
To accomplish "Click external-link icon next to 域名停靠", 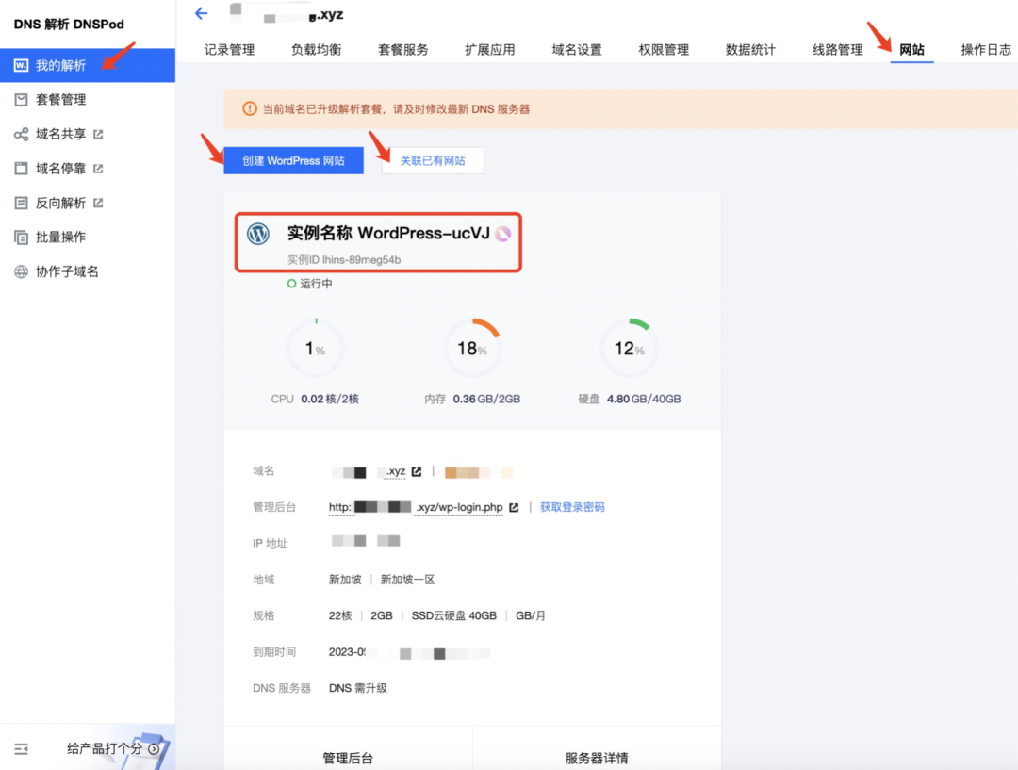I will [x=98, y=168].
